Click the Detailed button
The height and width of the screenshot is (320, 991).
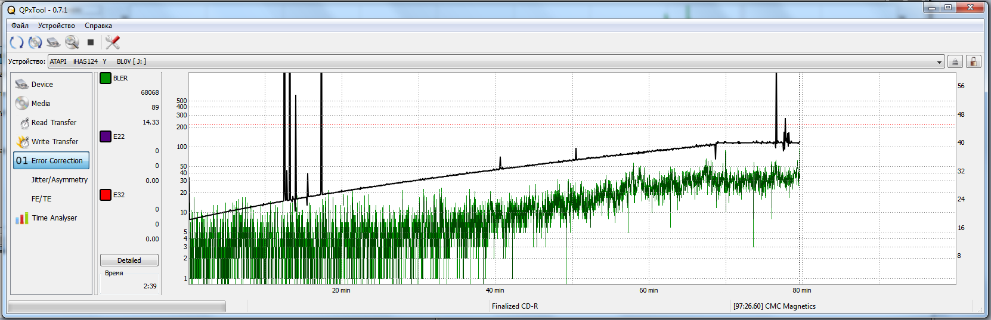129,260
